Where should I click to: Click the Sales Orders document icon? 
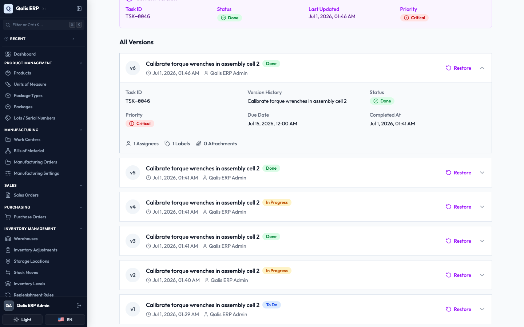click(x=8, y=195)
